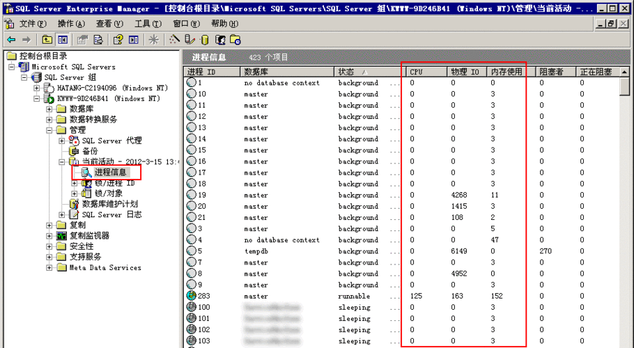
Task: Click the Export List toolbar icon
Action: click(98, 40)
